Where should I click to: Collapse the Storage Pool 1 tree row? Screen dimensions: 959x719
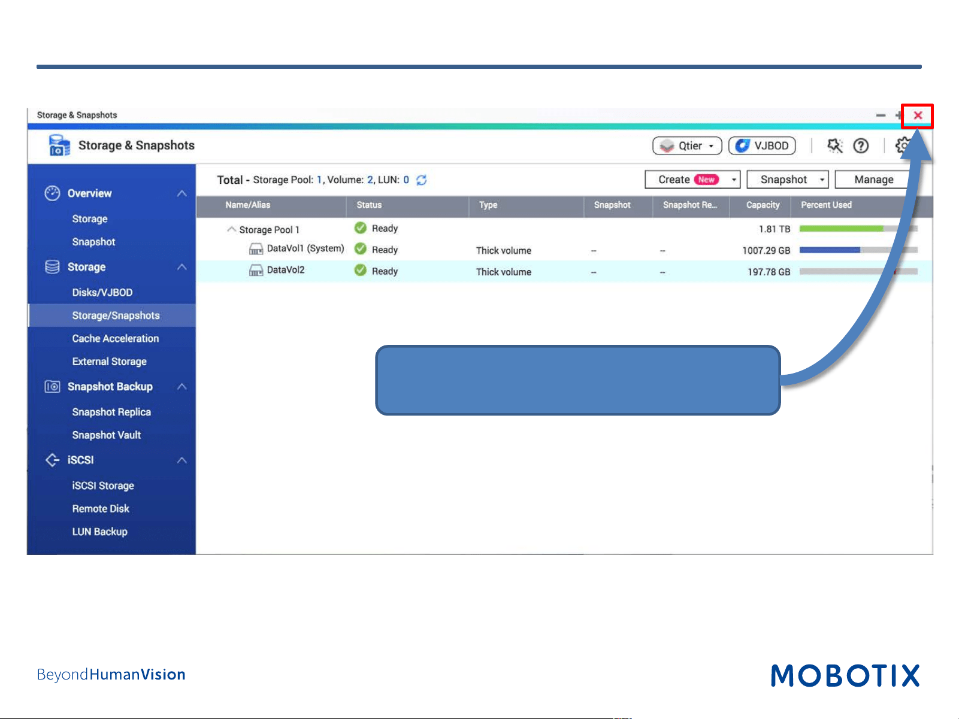pos(232,229)
